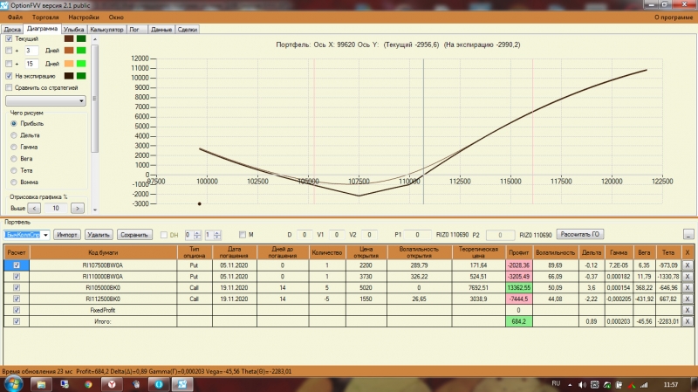
Task: Open the Chrome taskbar icon
Action: click(88, 384)
